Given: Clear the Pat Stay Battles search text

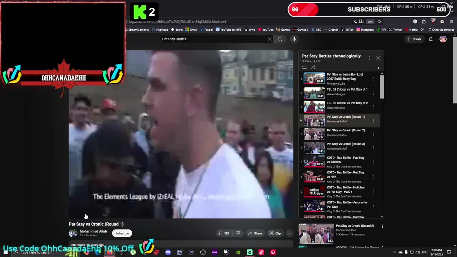Looking at the screenshot, I should 270,39.
